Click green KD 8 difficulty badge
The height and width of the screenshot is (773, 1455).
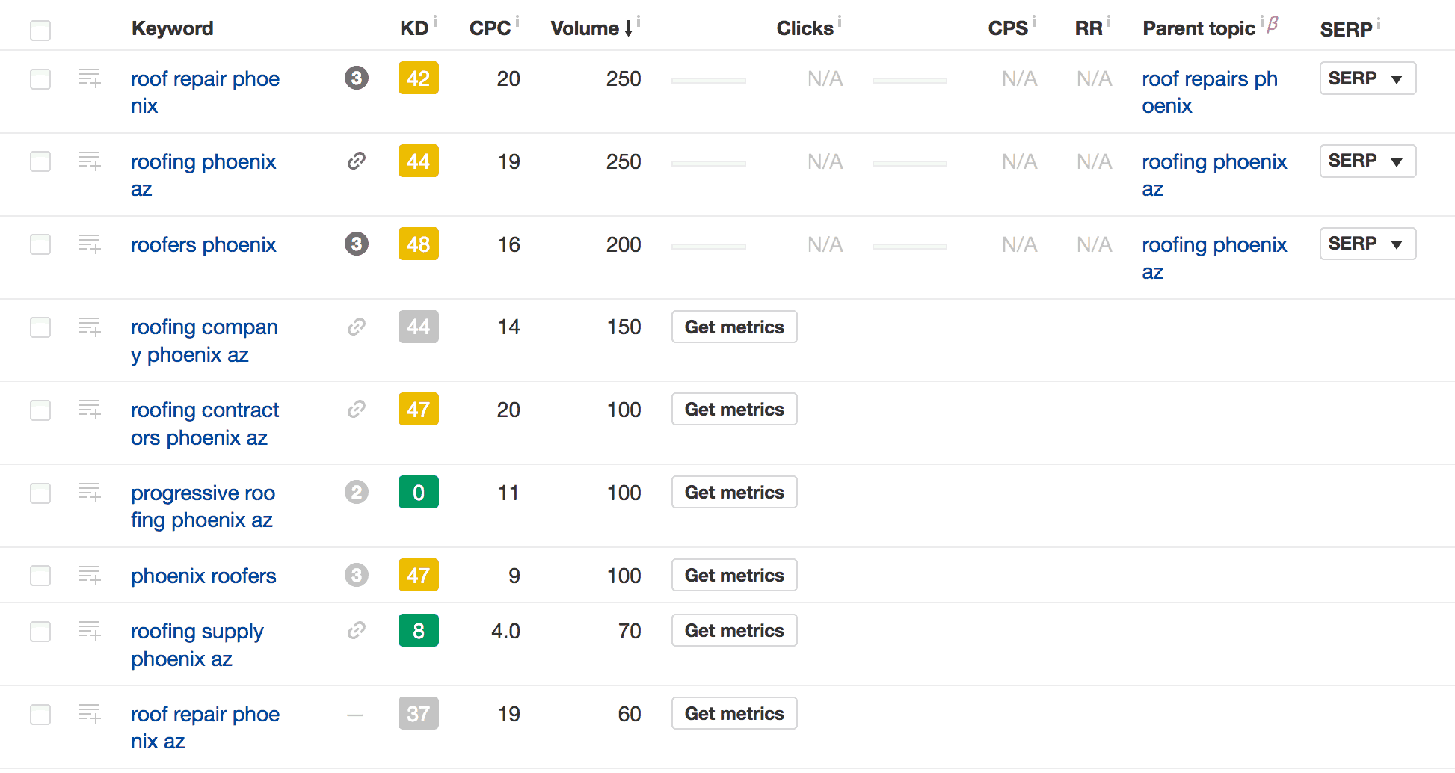pyautogui.click(x=419, y=630)
